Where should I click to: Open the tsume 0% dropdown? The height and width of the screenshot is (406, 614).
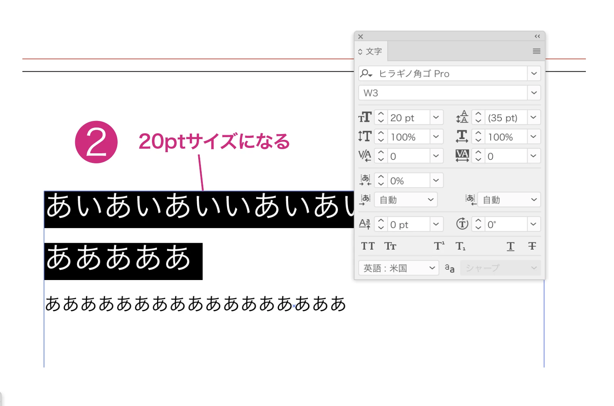tap(436, 180)
